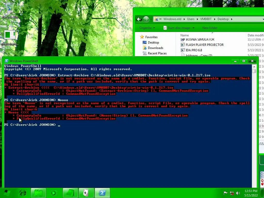
Task: Open the Windows Start button
Action: click(x=6, y=193)
